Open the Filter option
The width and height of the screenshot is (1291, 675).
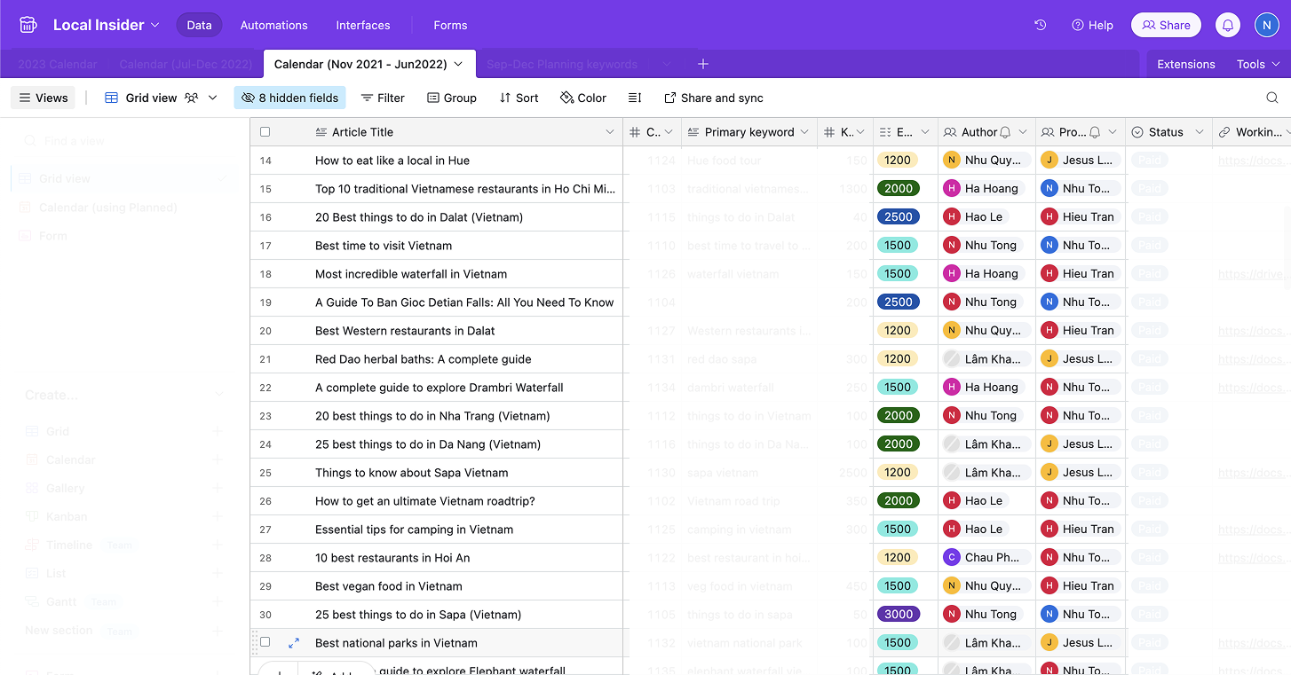pyautogui.click(x=382, y=98)
